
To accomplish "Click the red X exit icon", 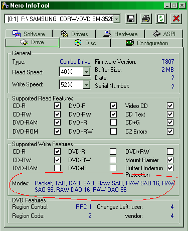I will click(x=176, y=19).
